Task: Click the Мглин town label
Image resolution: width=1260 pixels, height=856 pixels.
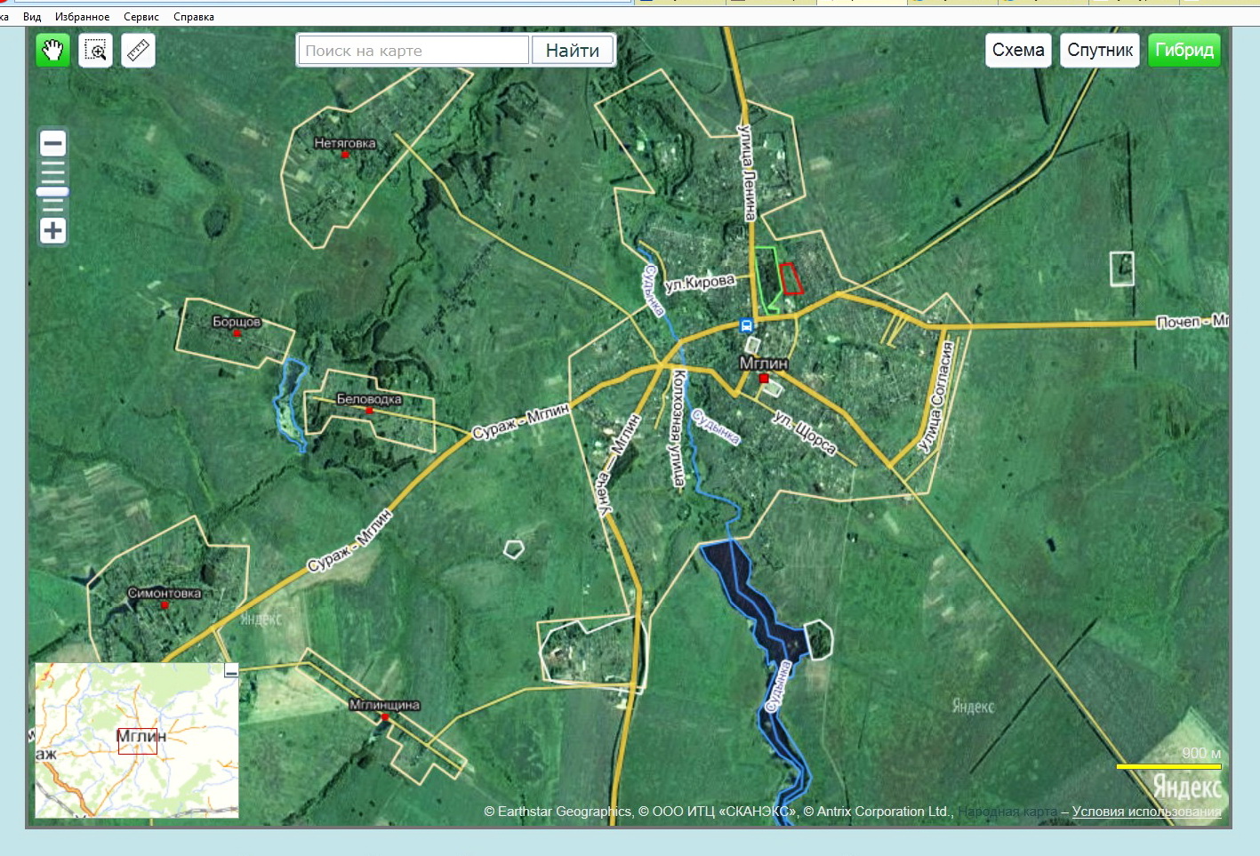Action: [764, 364]
